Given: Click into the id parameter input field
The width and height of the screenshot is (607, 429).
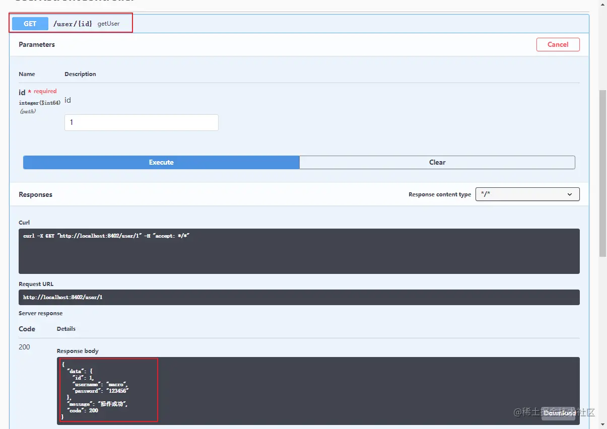Looking at the screenshot, I should [141, 122].
